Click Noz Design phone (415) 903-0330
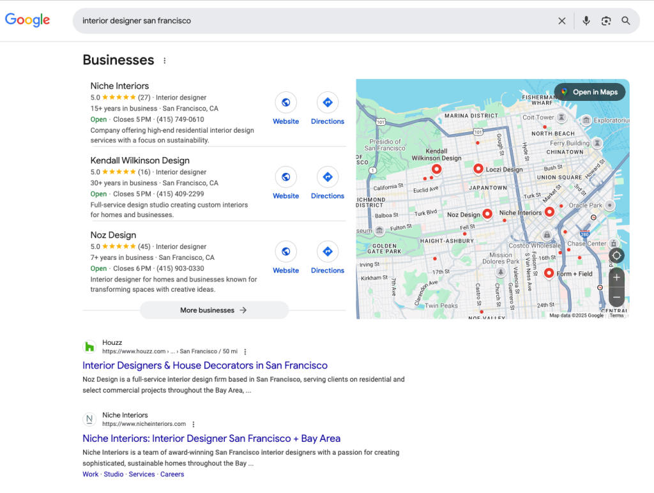Image resolution: width=654 pixels, height=493 pixels. point(180,269)
